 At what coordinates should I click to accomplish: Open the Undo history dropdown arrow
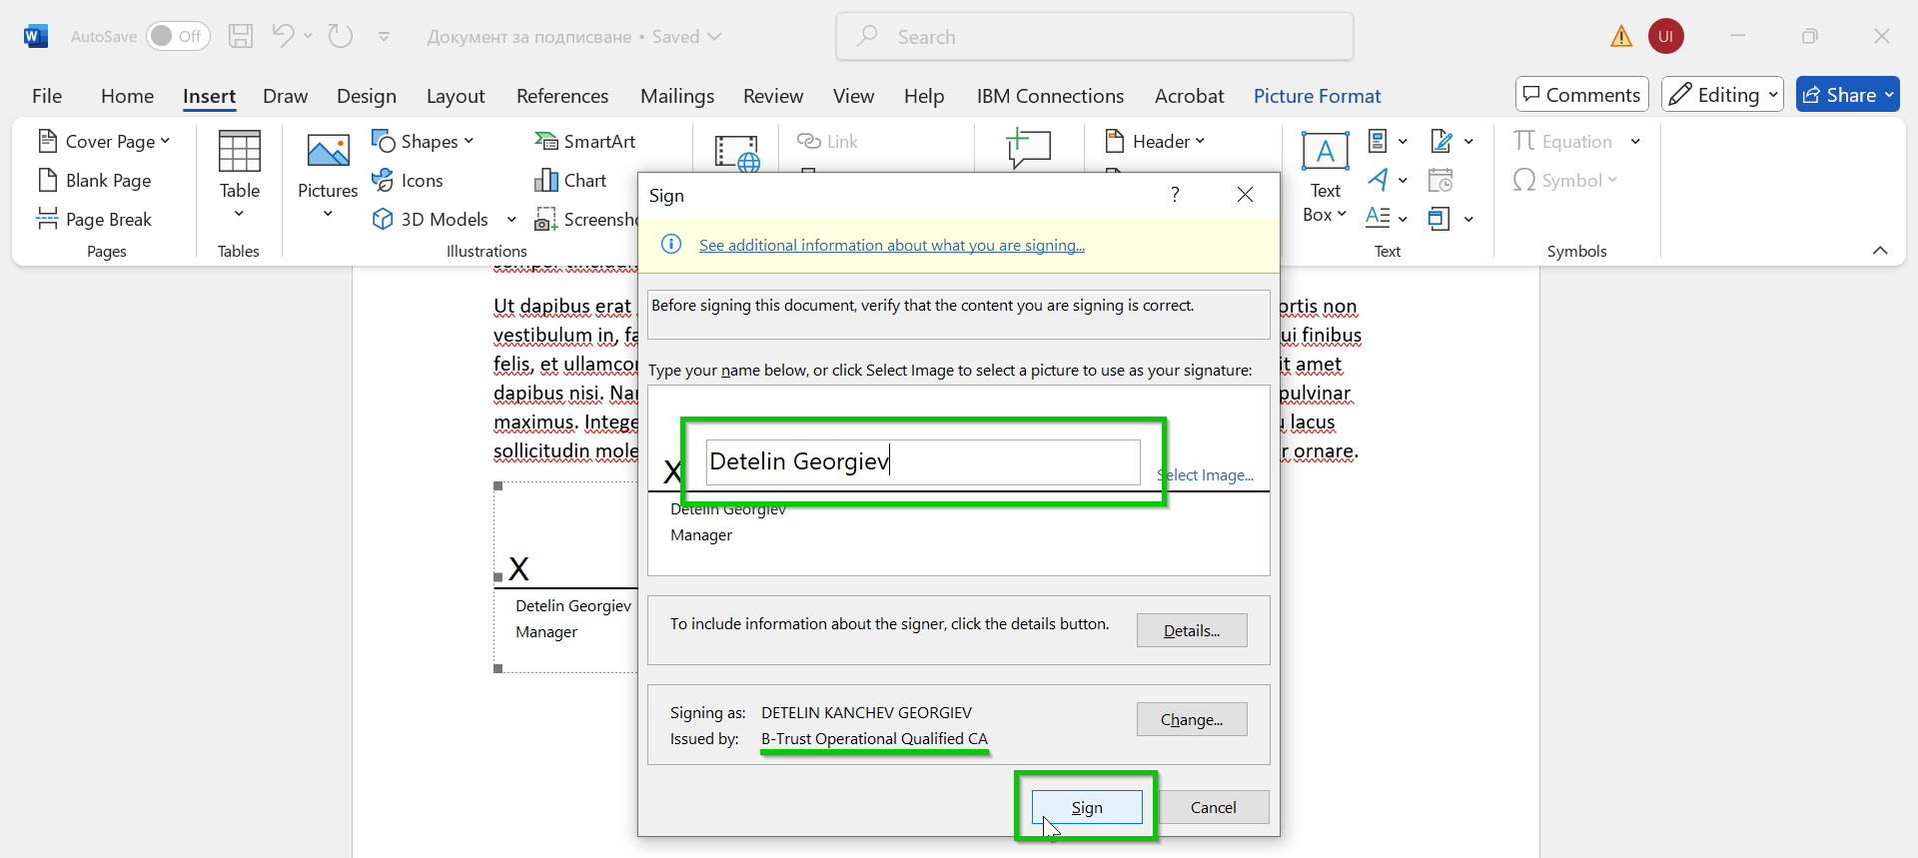pyautogui.click(x=308, y=36)
